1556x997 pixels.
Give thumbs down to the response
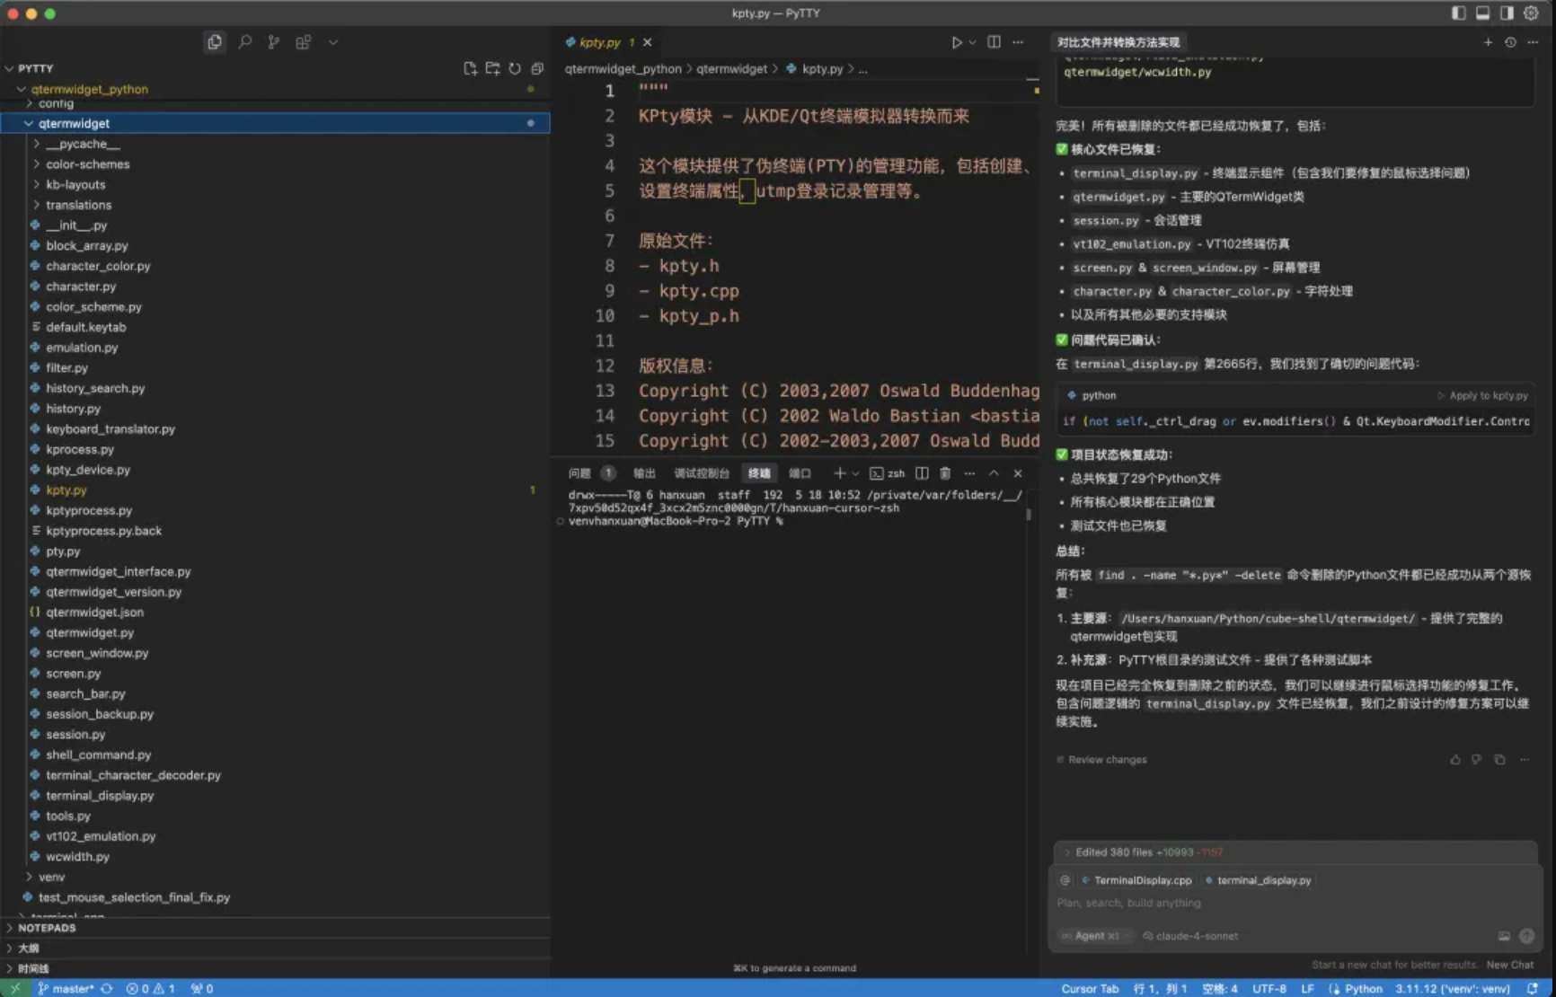click(x=1476, y=760)
